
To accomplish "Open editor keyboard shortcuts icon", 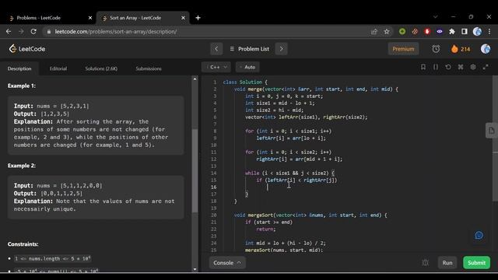I will 461,67.
